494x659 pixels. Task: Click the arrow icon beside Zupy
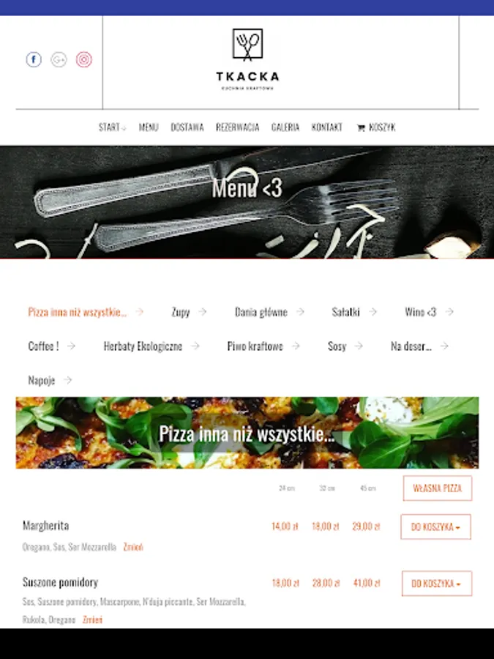(203, 311)
